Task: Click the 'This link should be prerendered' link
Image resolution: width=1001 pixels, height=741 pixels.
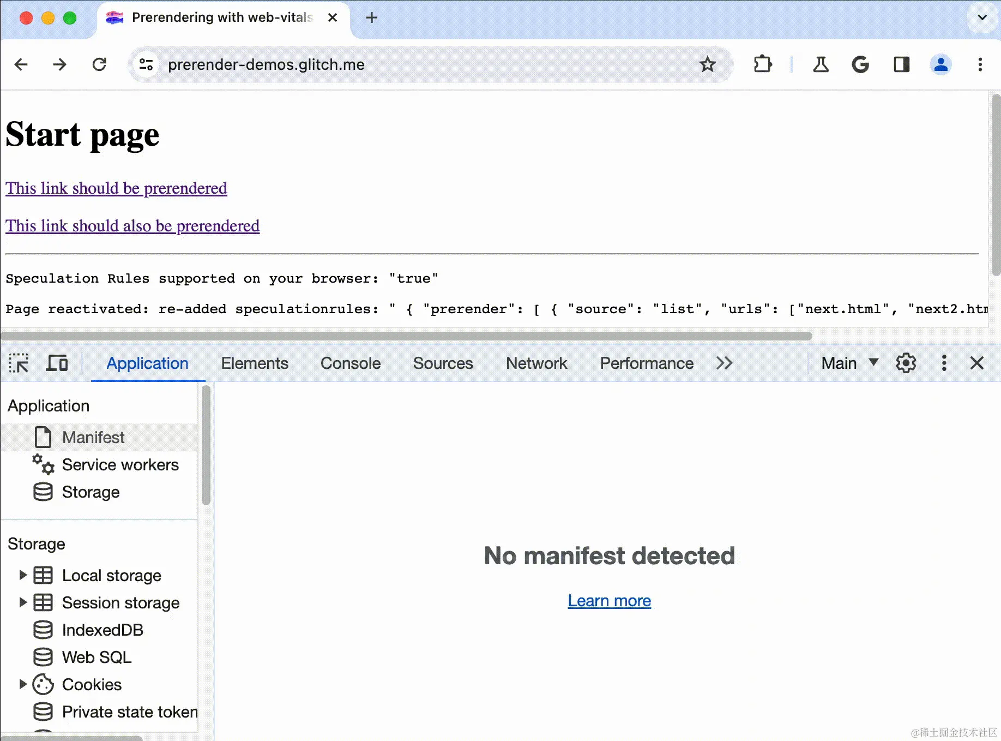Action: [x=116, y=188]
